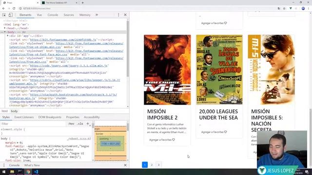Open the popper.js cloudflare link

tap(65, 82)
